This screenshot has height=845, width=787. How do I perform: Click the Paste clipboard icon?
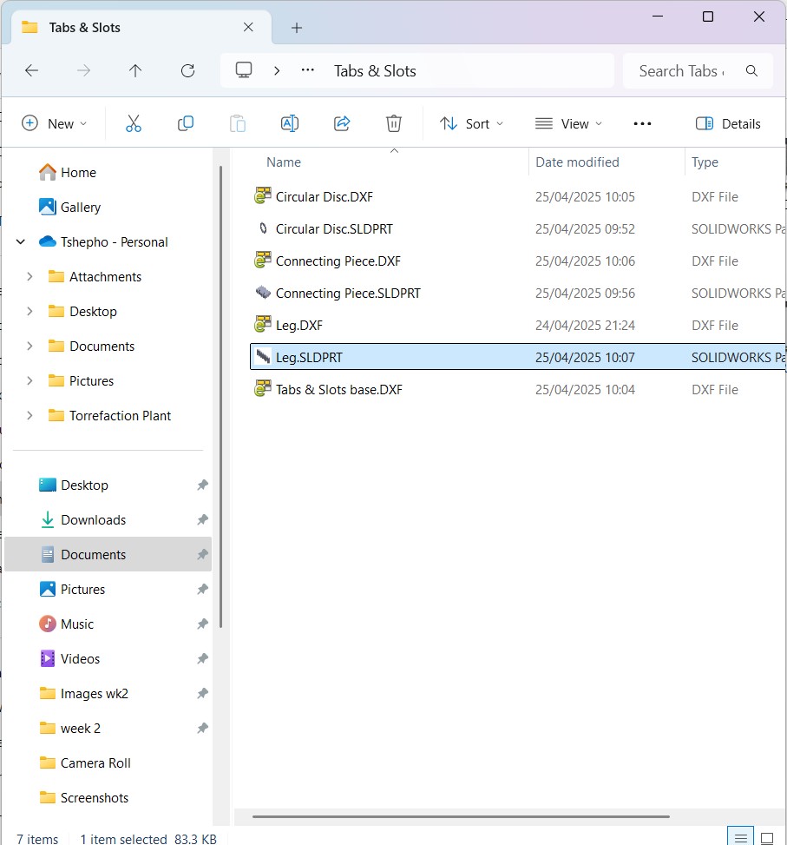pos(238,123)
